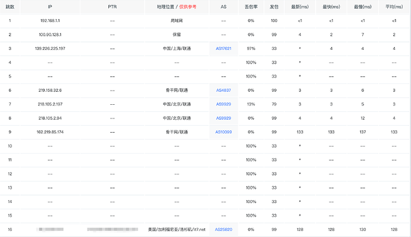Screen dimensions: 411x237
Task: Click the 100 packets sent value
Action: coord(274,21)
